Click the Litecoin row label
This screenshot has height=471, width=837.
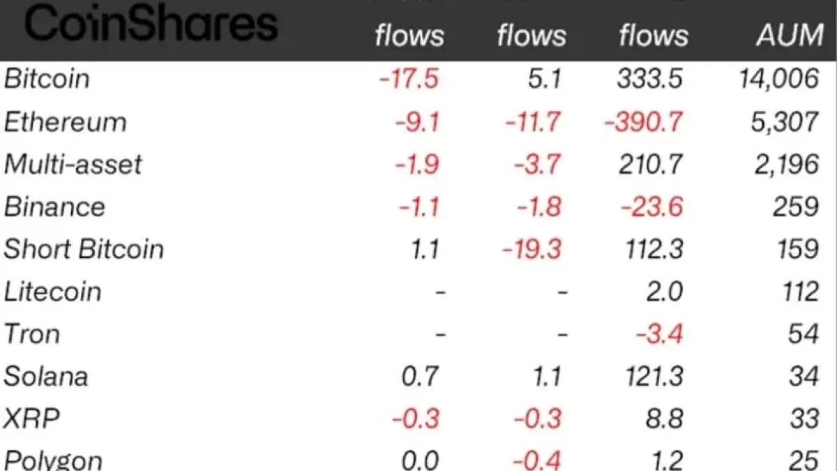(x=53, y=292)
